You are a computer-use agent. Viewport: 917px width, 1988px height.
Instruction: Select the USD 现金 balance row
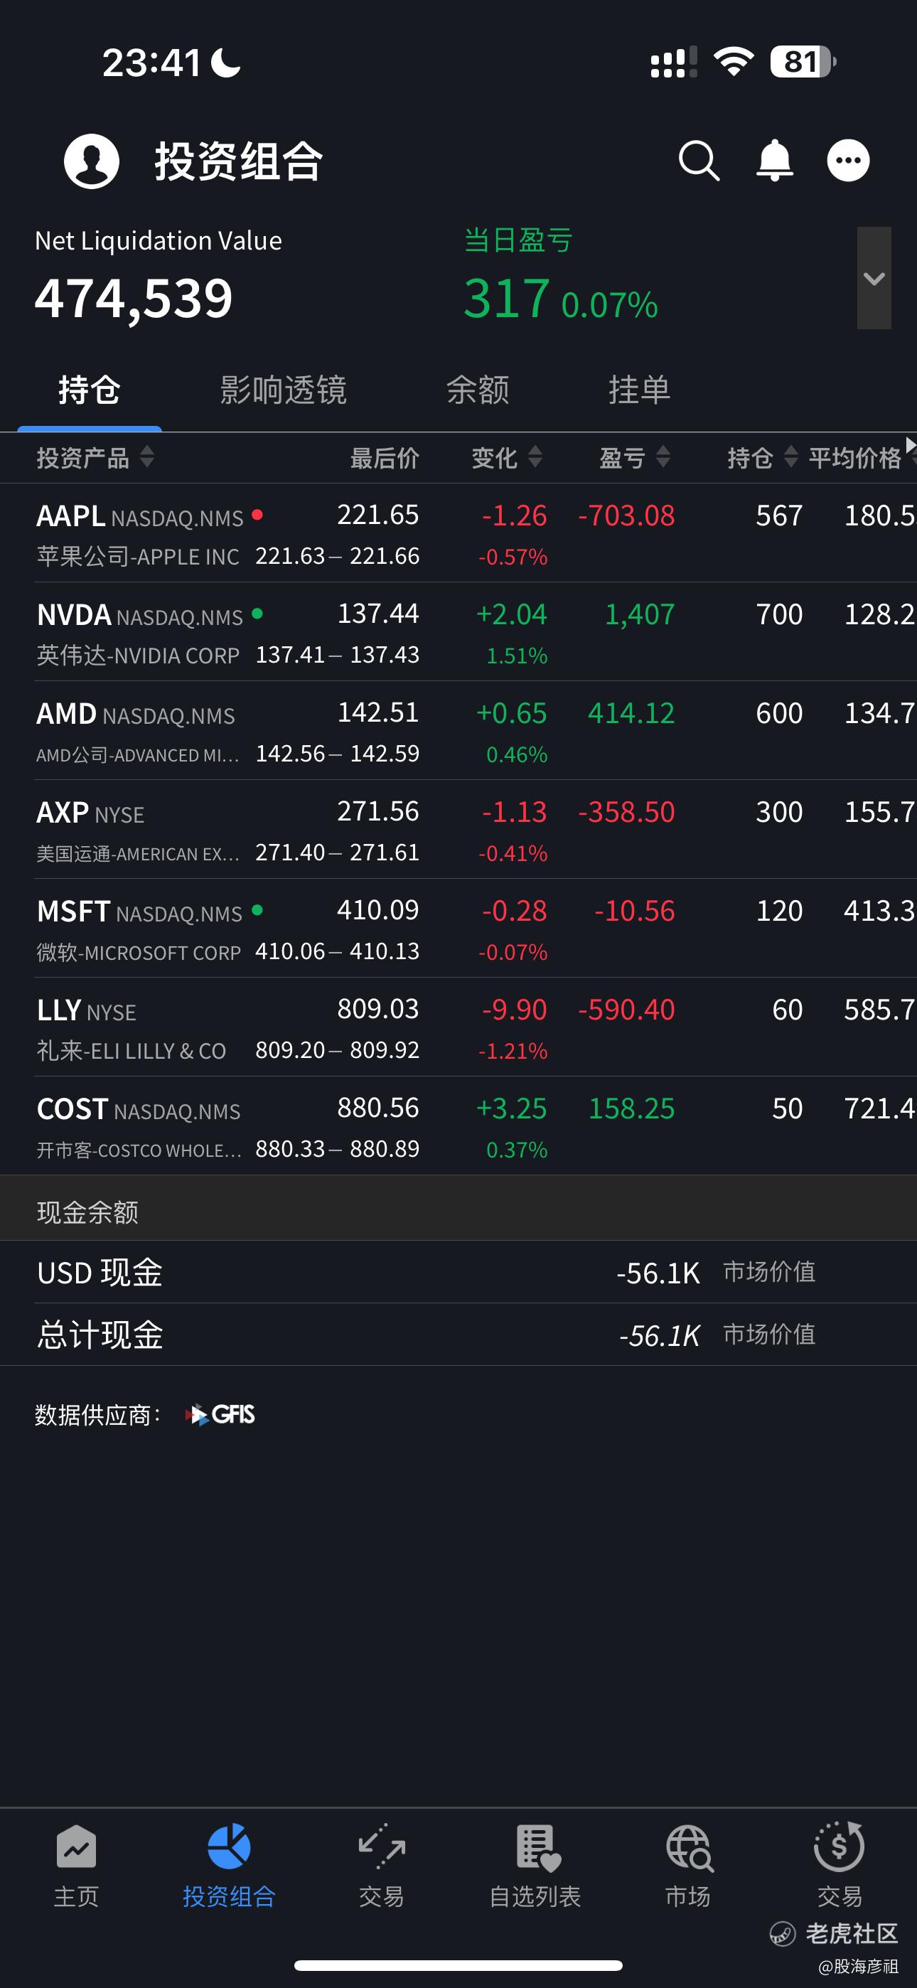tap(458, 1273)
